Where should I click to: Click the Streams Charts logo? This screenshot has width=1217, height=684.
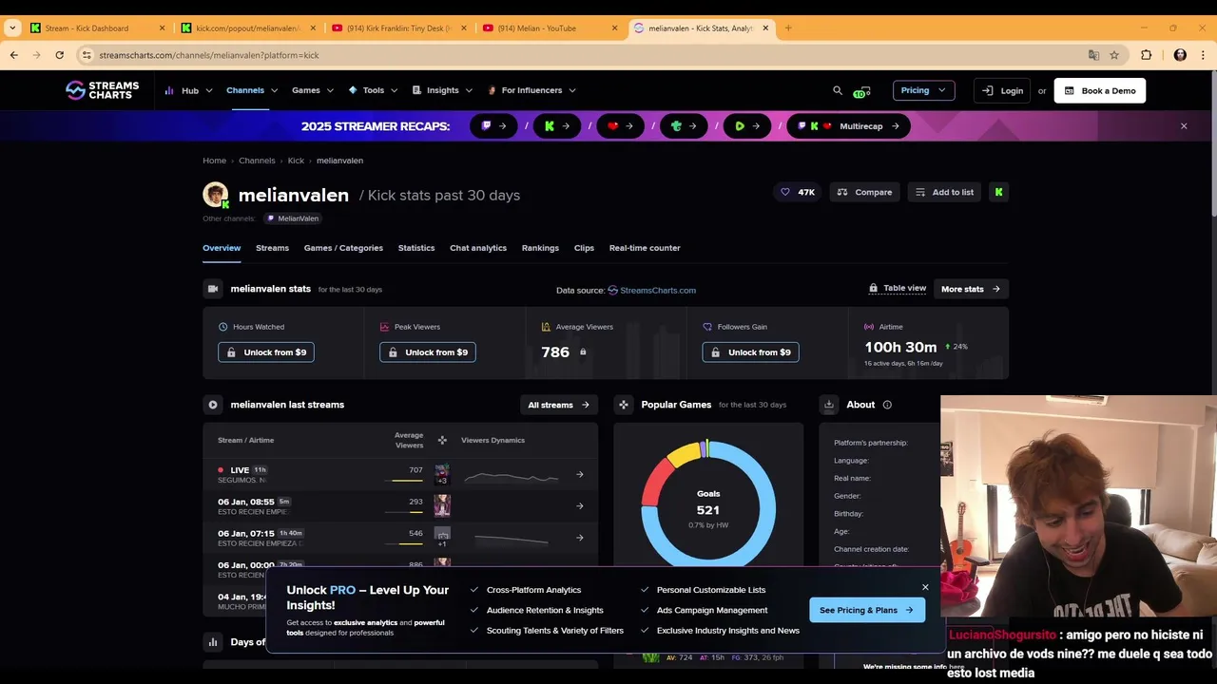pos(103,90)
